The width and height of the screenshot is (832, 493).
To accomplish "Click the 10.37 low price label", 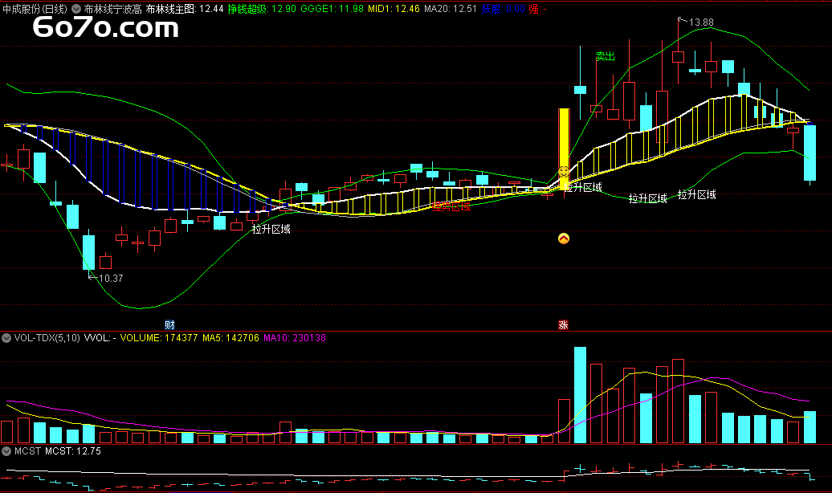I will pos(111,278).
